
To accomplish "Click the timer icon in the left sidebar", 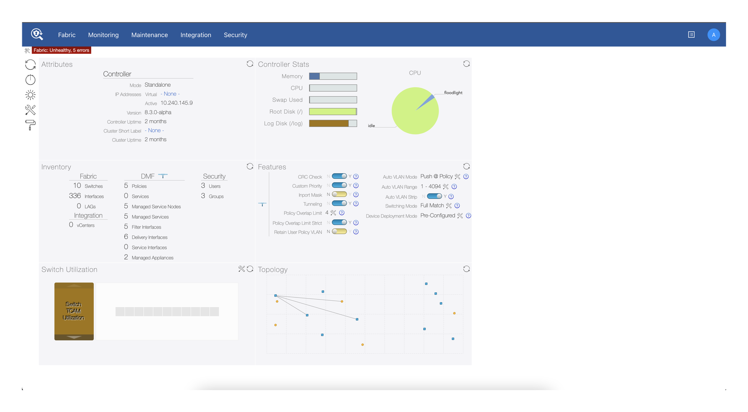I will click(30, 80).
